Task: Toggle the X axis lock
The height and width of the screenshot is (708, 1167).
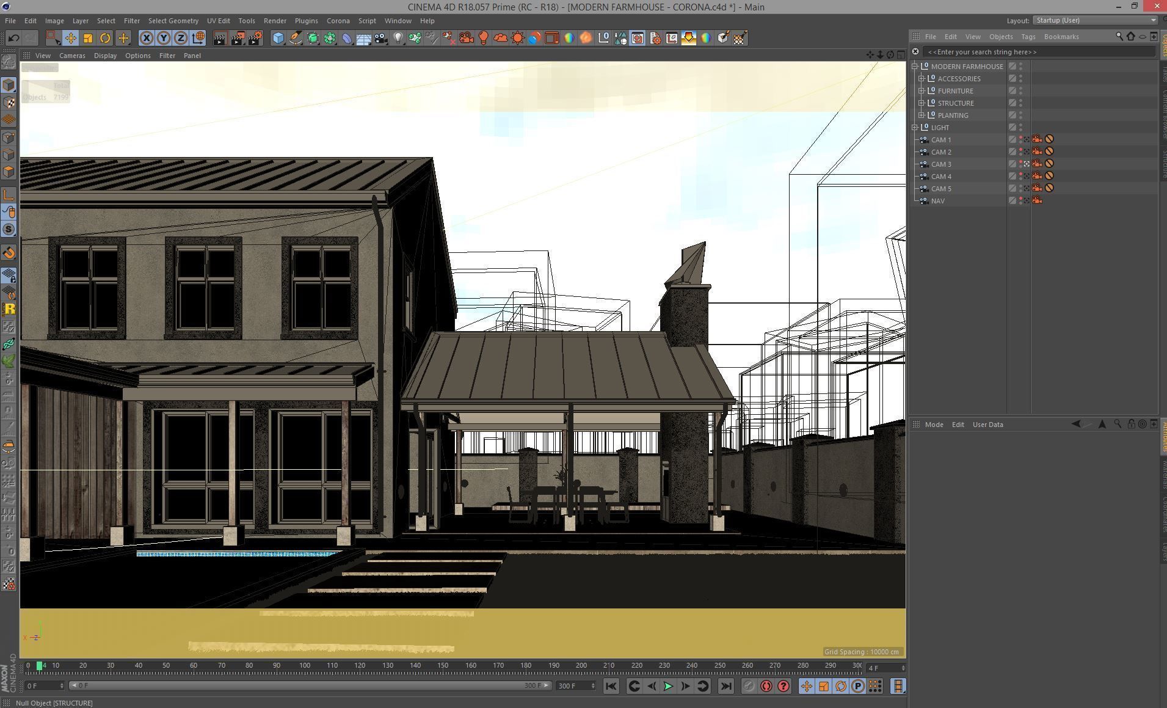Action: coord(147,38)
